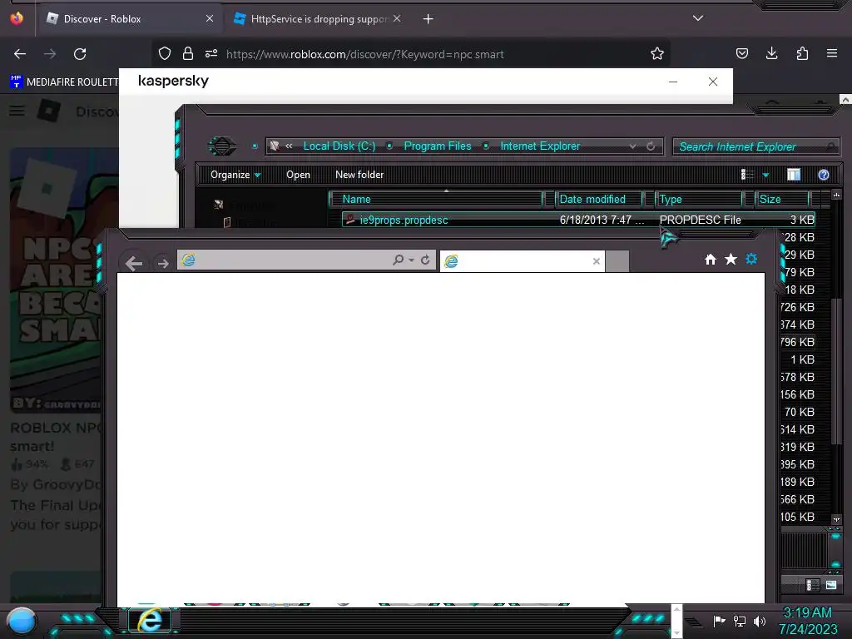852x639 pixels.
Task: Open Firefox extensions puzzle icon
Action: coord(802,53)
